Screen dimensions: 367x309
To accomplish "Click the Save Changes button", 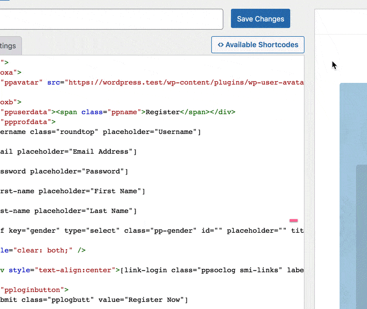I will click(260, 19).
